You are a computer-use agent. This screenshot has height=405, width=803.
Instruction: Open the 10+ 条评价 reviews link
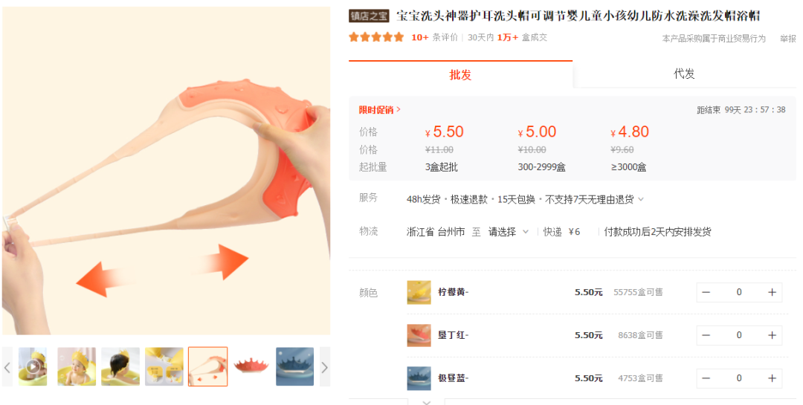pos(435,37)
